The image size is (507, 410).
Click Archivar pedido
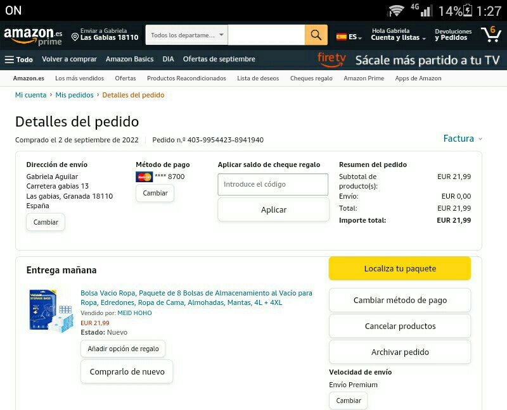pyautogui.click(x=400, y=352)
